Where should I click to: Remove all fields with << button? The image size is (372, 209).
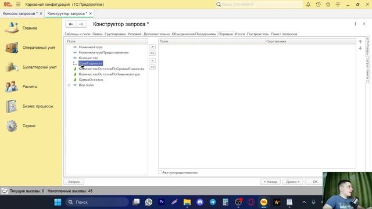point(152,67)
